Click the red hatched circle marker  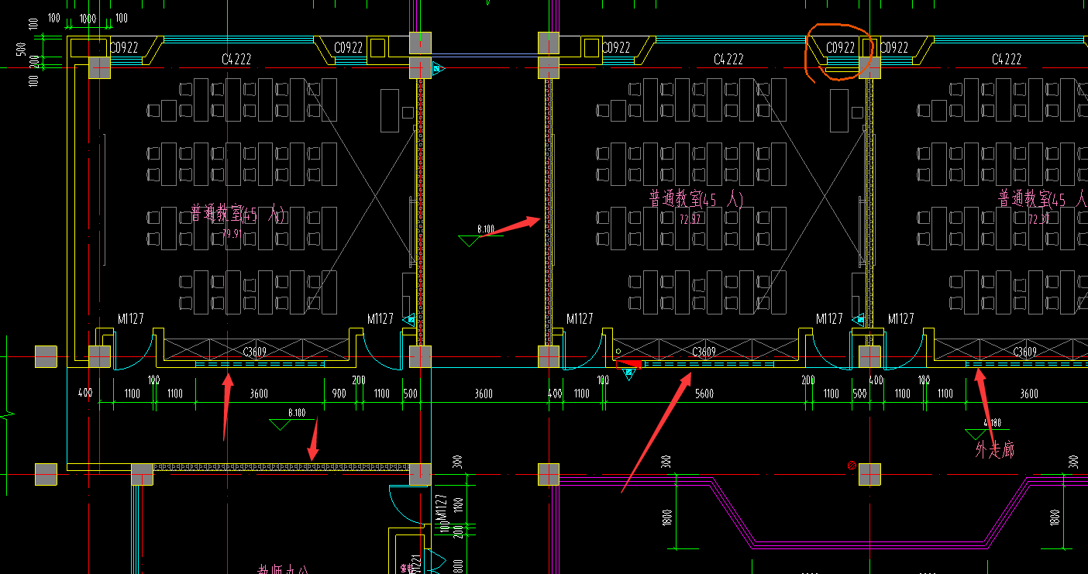852,465
